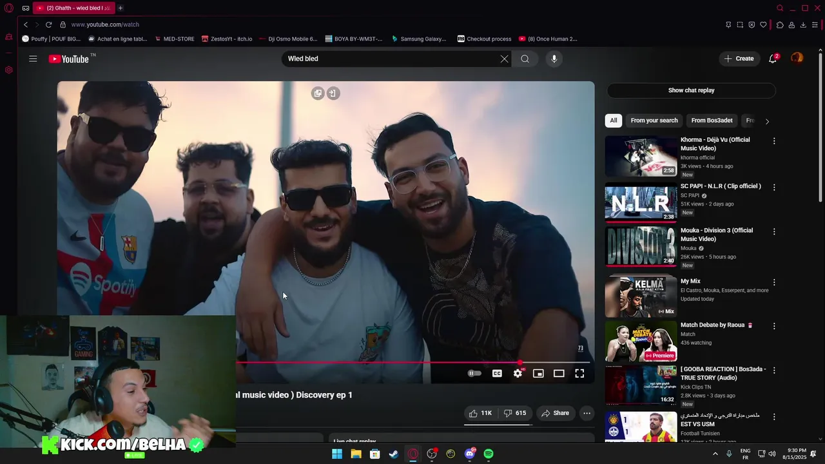Open more actions ellipsis under video
Image resolution: width=825 pixels, height=464 pixels.
pos(587,413)
